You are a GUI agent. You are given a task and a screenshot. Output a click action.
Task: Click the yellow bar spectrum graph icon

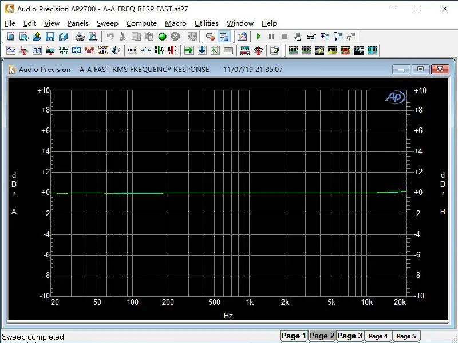(333, 50)
